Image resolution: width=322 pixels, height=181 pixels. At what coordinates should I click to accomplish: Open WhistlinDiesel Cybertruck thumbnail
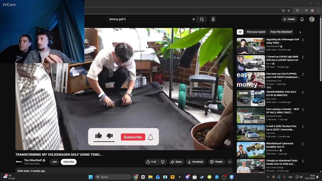click(x=251, y=150)
